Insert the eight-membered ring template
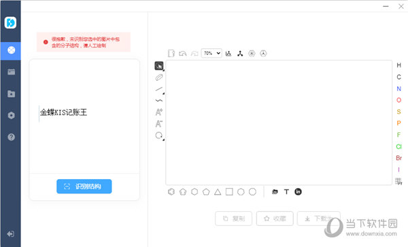408x247 pixels. pos(252,191)
